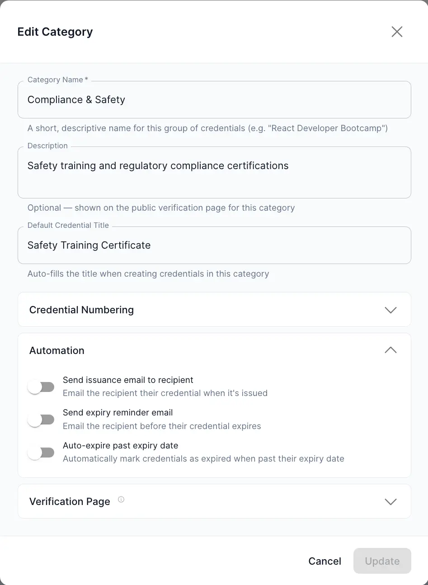Click the upward chevron on Automation section
Screen dimensions: 428x585
tap(390, 350)
